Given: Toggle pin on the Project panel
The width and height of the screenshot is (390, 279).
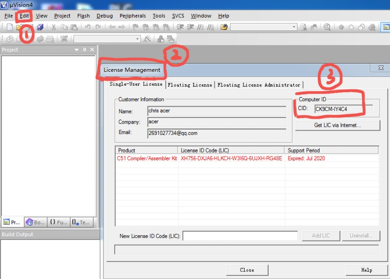Looking at the screenshot, I should 84,50.
